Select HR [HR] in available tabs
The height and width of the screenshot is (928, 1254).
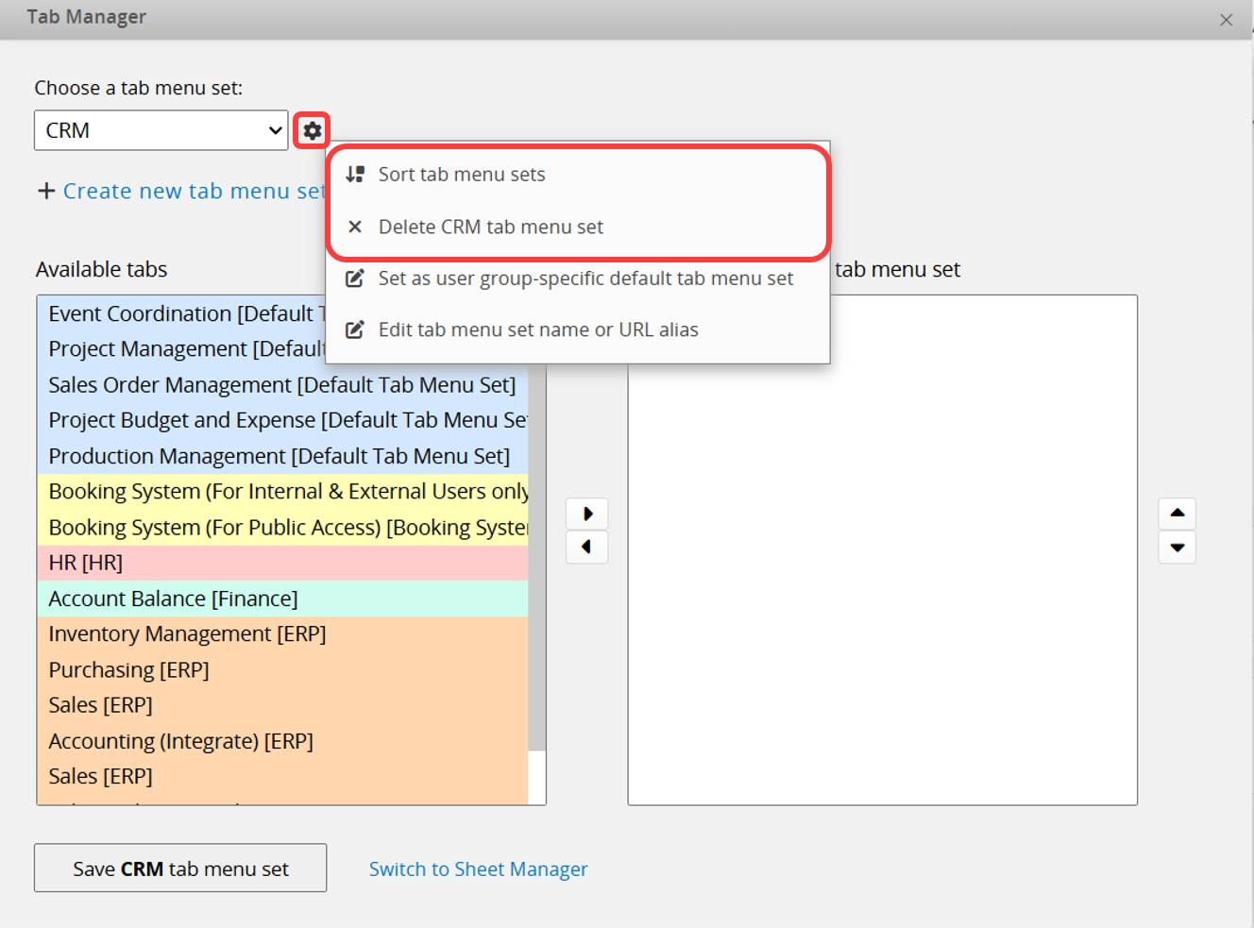point(86,564)
